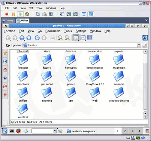The image size is (151, 141).
Task: Reload the current Konqueror location
Action: point(37,38)
